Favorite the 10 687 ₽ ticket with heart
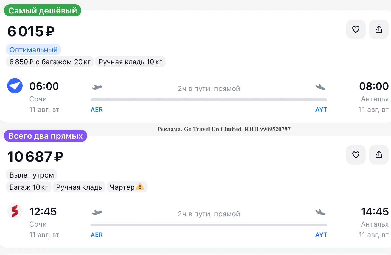This screenshot has height=255, width=391. 356,155
